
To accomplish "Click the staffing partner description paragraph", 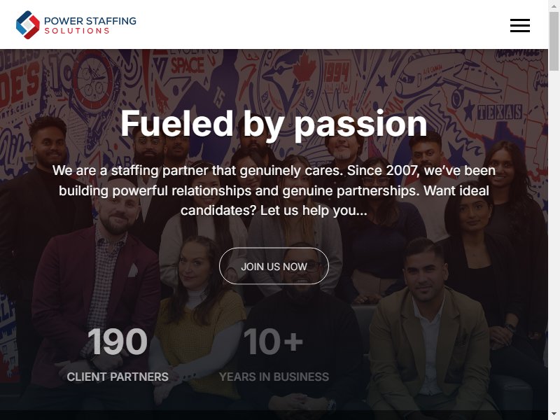I will tap(274, 190).
